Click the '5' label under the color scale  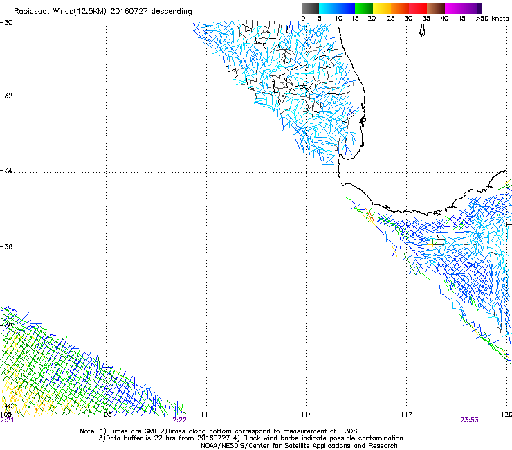pyautogui.click(x=320, y=19)
